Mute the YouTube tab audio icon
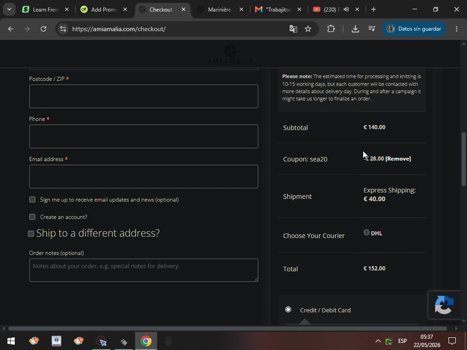 346,9
